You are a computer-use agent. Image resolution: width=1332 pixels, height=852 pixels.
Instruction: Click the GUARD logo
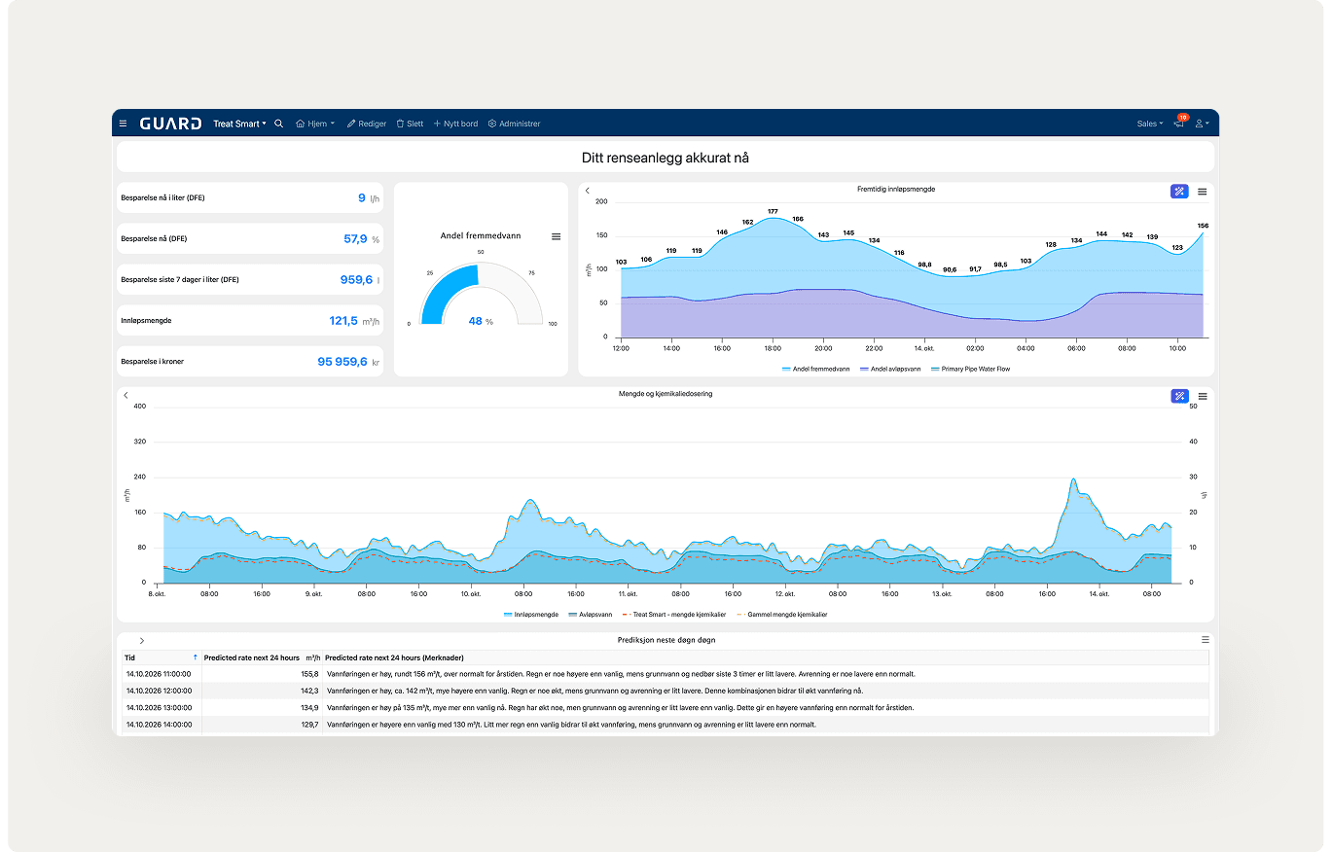click(x=170, y=124)
